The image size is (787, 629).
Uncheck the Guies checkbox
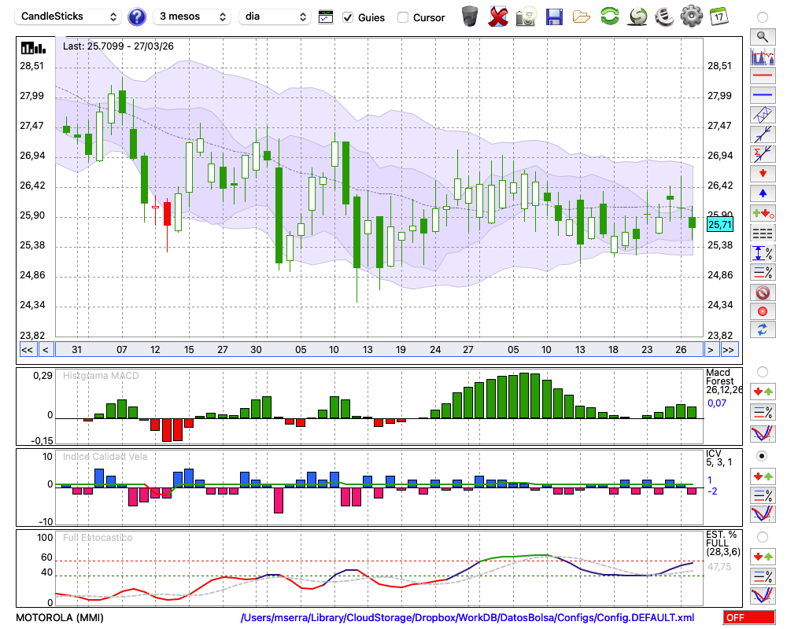[348, 17]
